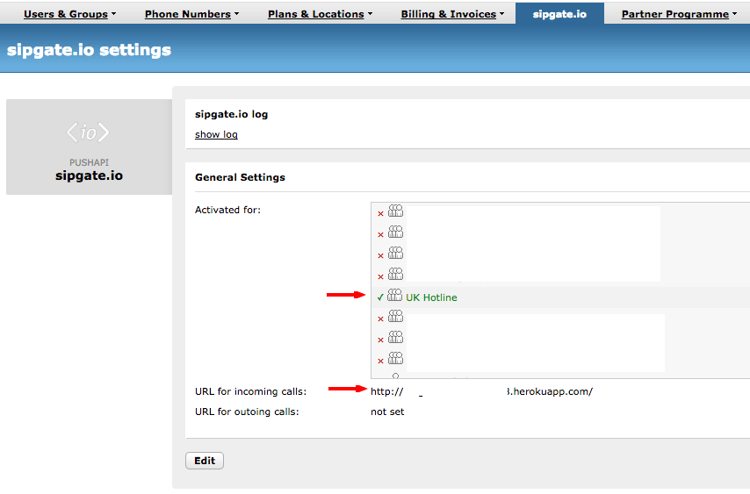Screen dimensions: 750x494
Task: Click the 'URL for outoing calls:' label
Action: point(247,412)
